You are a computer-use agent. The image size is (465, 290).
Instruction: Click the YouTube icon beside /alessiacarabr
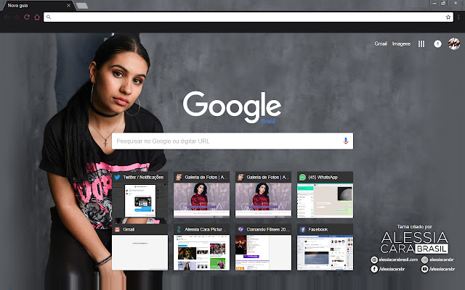pos(424,269)
